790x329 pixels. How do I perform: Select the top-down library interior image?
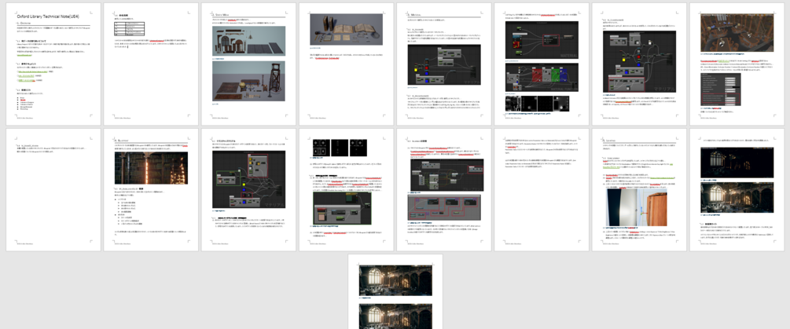(x=737, y=33)
